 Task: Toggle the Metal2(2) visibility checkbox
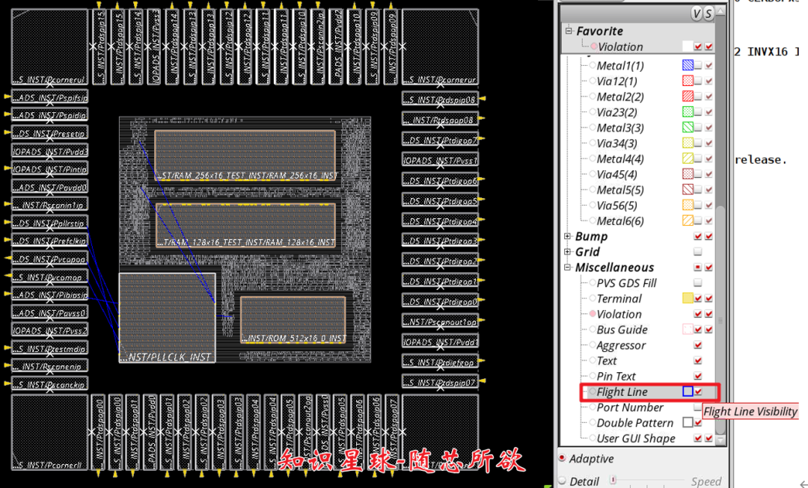698,96
